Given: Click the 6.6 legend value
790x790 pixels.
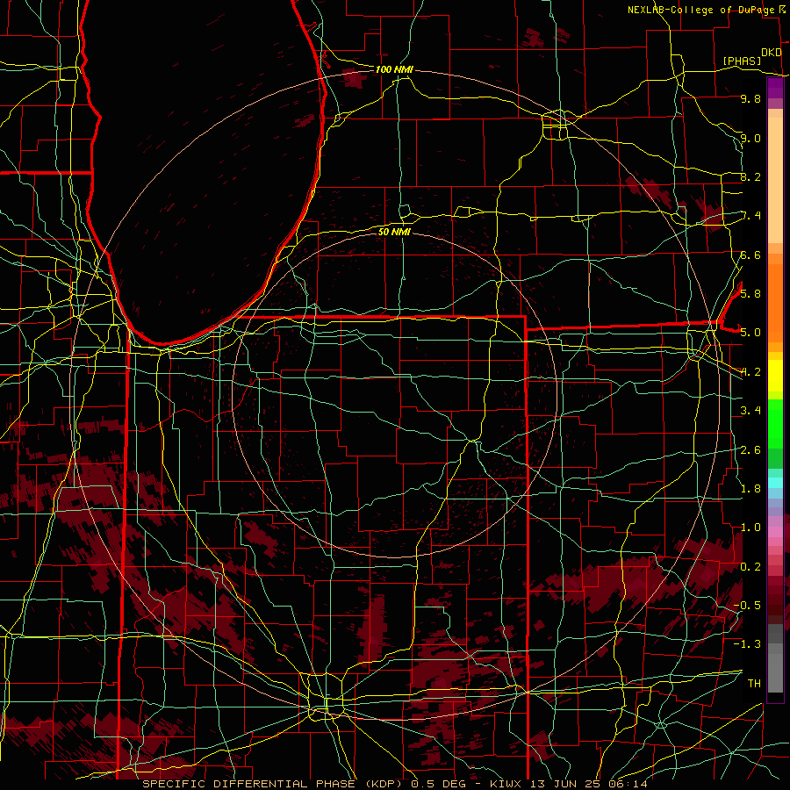Looking at the screenshot, I should point(750,255).
